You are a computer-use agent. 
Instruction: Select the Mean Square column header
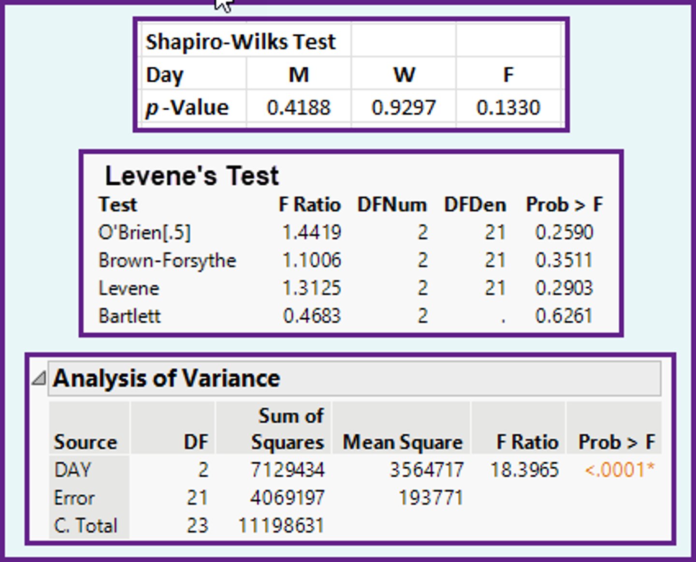coord(402,442)
